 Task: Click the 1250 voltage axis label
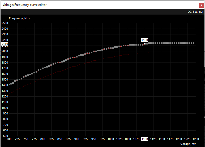coord(196,139)
